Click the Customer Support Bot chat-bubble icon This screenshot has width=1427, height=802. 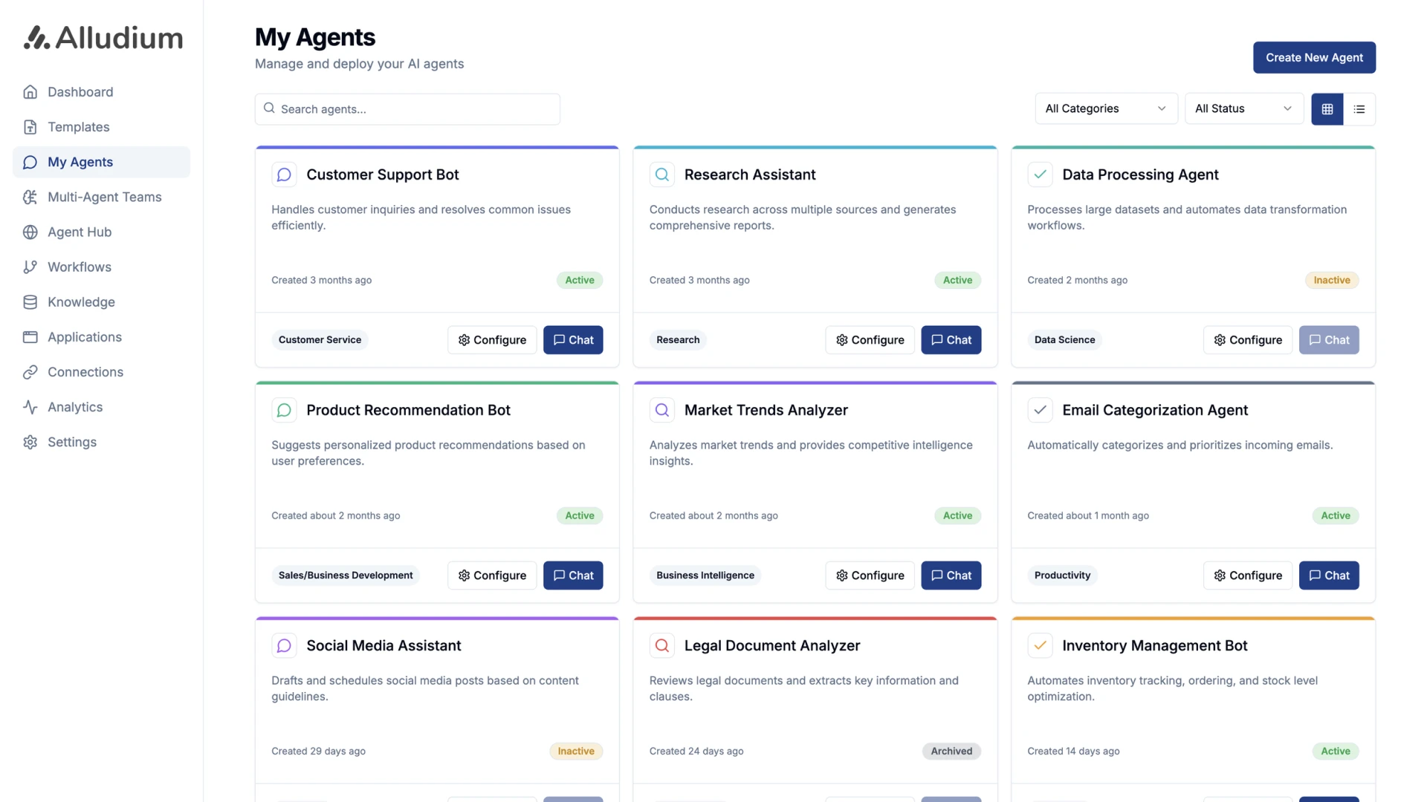tap(284, 175)
